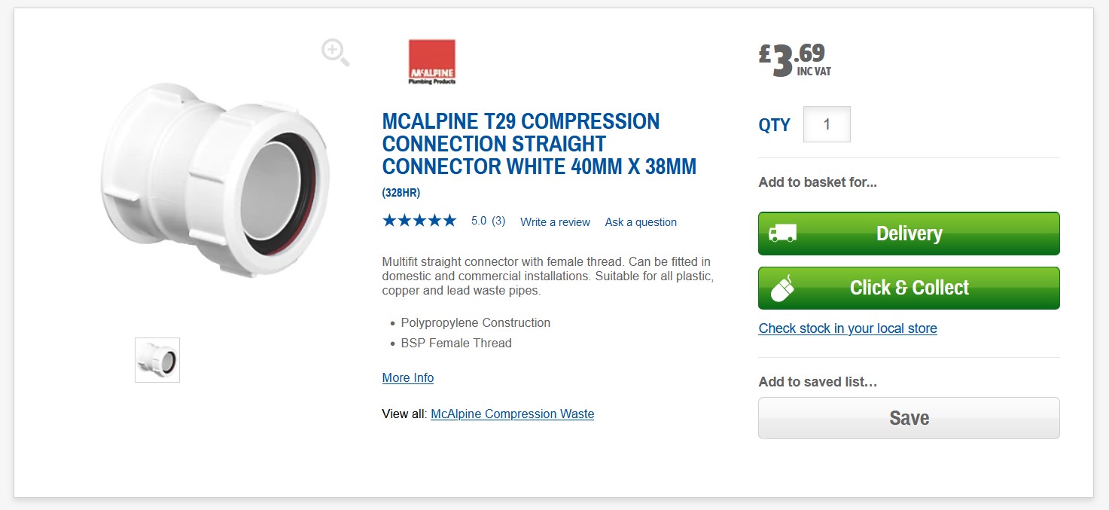Click the magnifier zoom icon above product image
1109x510 pixels.
tap(335, 53)
